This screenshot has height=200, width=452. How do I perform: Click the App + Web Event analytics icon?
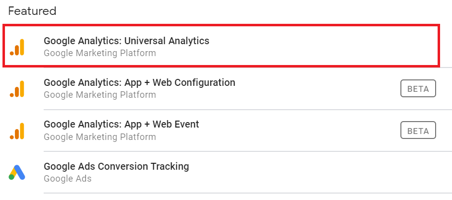17,131
